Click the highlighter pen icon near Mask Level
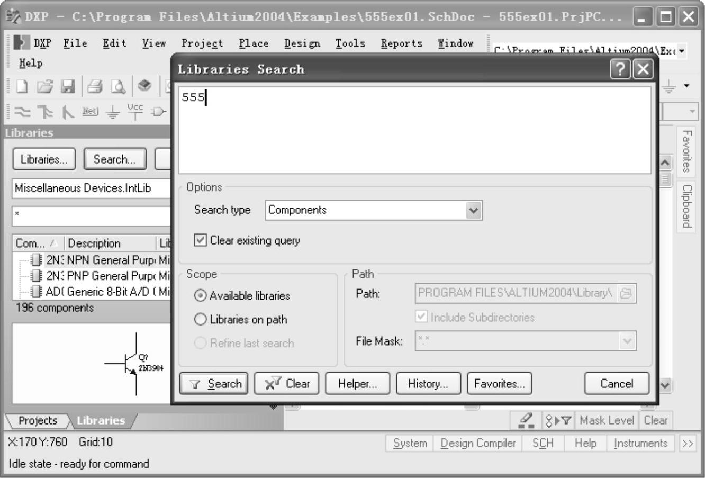 coord(526,420)
